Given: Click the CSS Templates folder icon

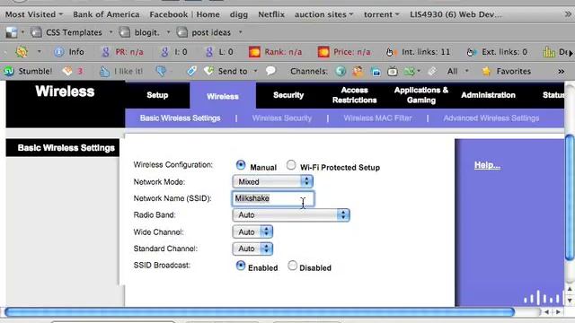Looking at the screenshot, I should point(36,32).
